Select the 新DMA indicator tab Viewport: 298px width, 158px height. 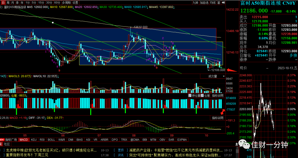point(135,140)
